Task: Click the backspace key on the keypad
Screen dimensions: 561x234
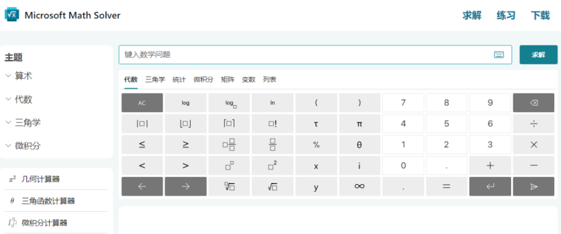Action: pyautogui.click(x=534, y=103)
